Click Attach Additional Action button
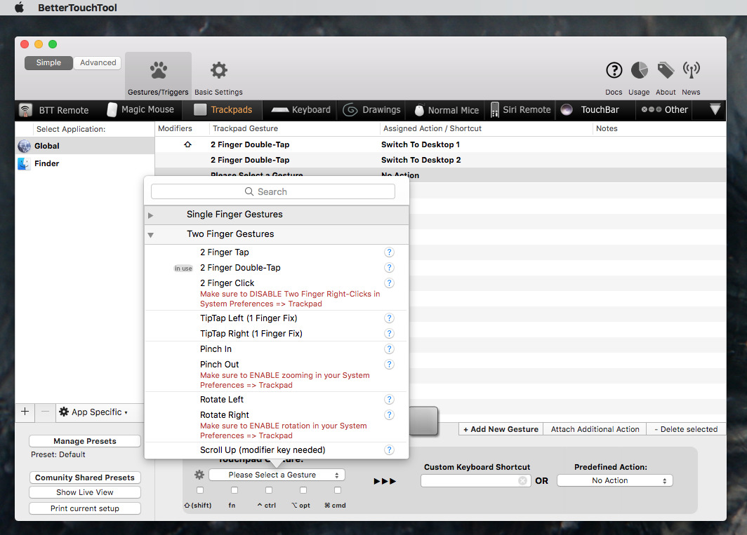Viewport: 747px width, 535px height. 595,429
